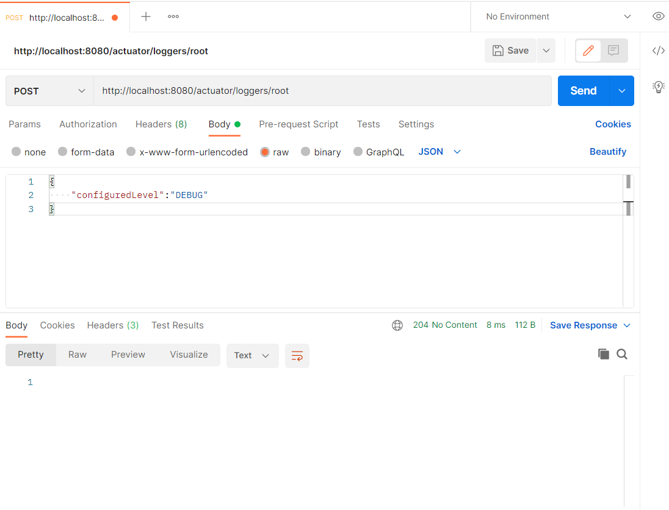This screenshot has width=669, height=510.
Task: Open the Pre-request Script tab
Action: click(298, 124)
